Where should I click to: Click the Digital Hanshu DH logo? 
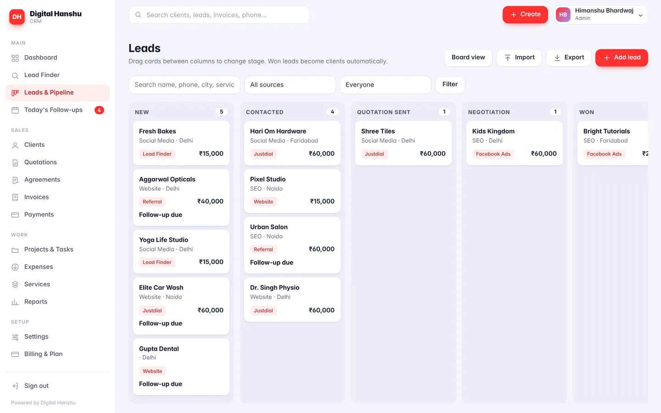17,17
